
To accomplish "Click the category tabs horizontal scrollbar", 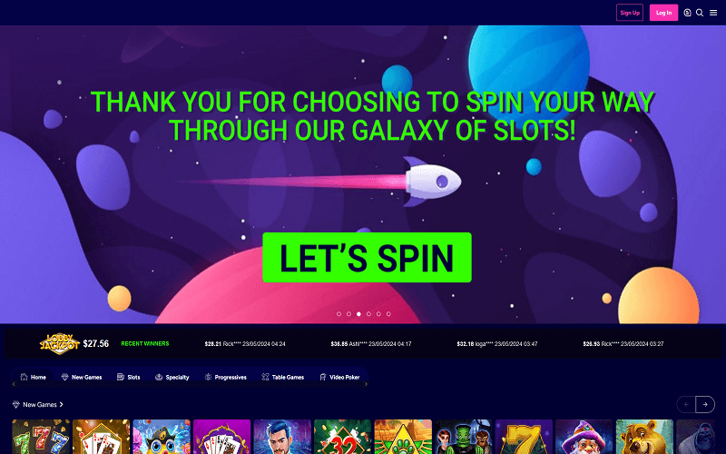I will [x=190, y=384].
